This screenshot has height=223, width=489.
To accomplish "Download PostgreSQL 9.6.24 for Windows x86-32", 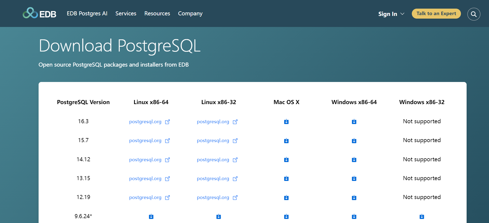I will tap(422, 217).
